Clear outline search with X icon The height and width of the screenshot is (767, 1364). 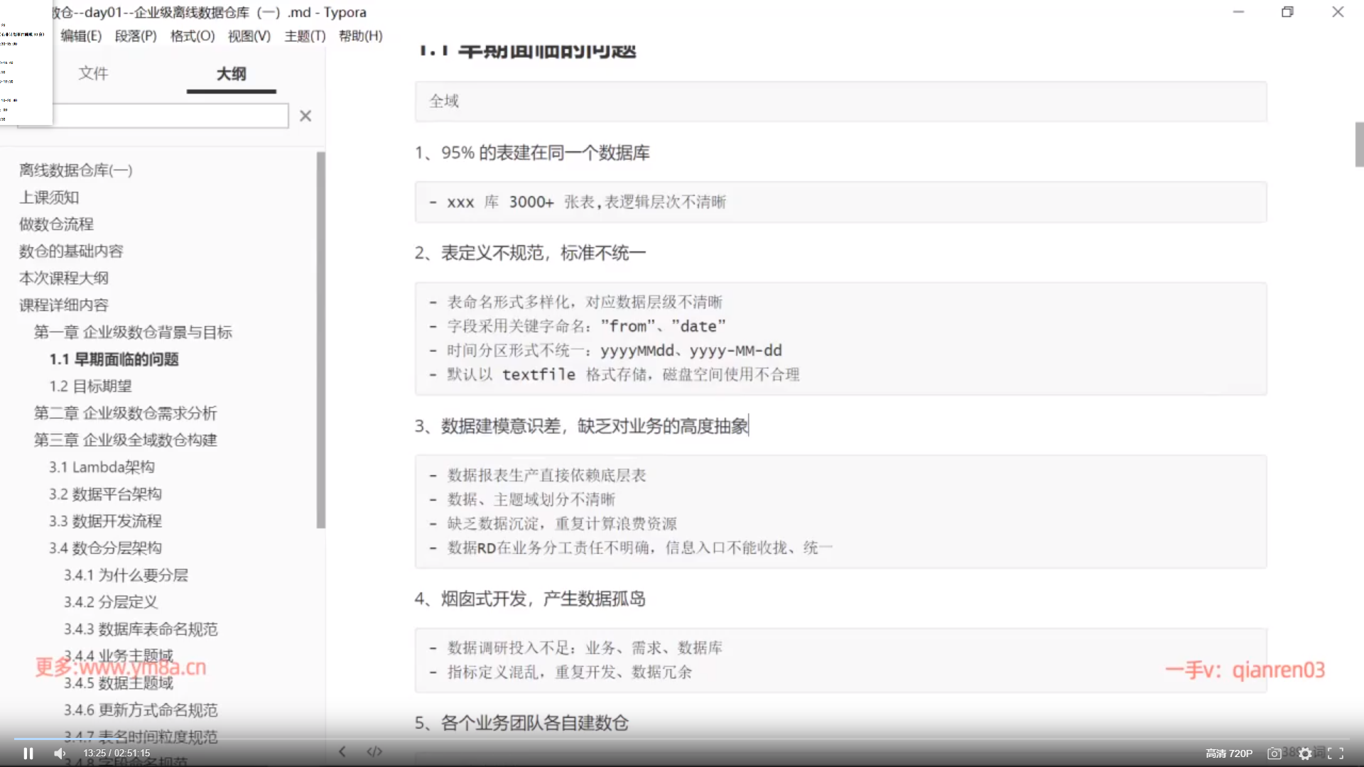[x=305, y=116]
